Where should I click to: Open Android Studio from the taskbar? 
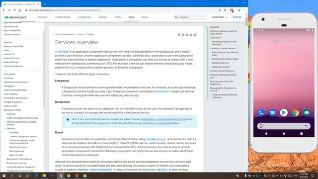(69, 176)
